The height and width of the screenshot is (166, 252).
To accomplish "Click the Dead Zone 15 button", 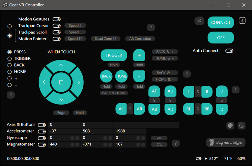I will (105, 39).
